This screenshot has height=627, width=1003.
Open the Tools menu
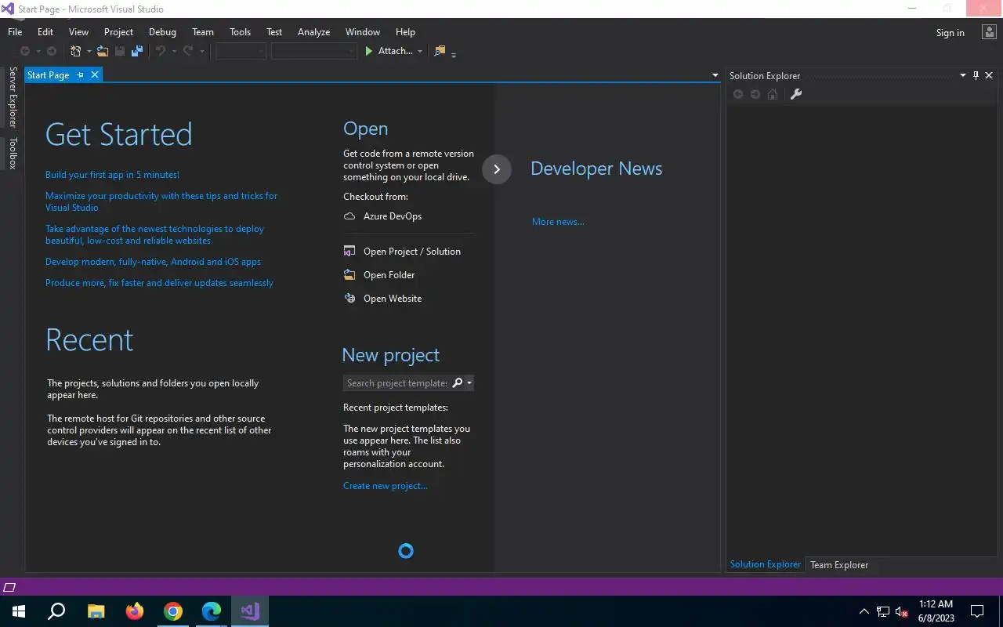coord(240,32)
